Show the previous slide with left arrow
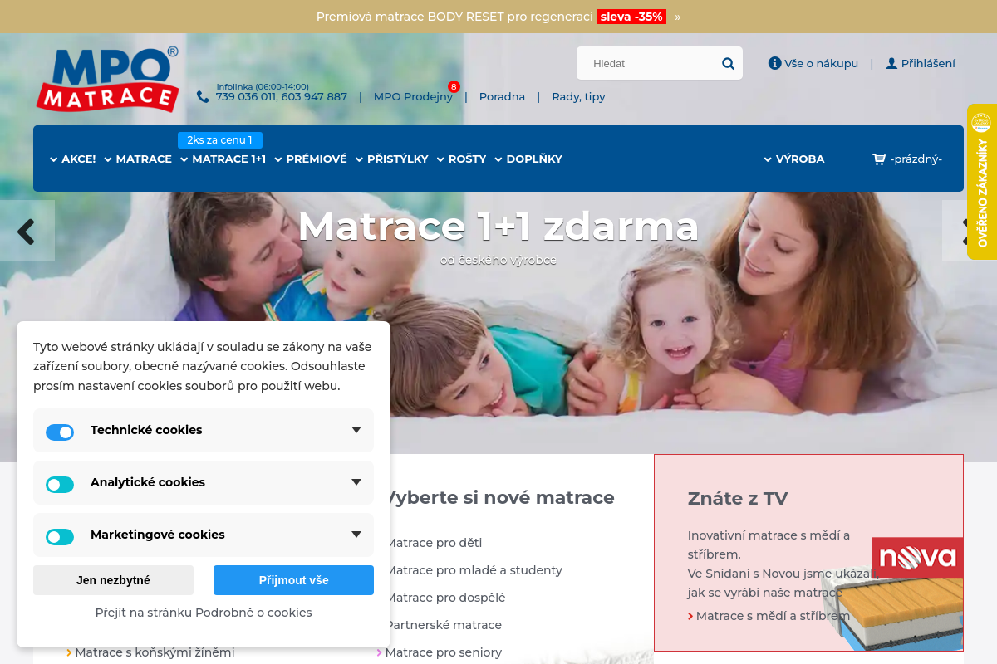Image resolution: width=997 pixels, height=664 pixels. [27, 231]
